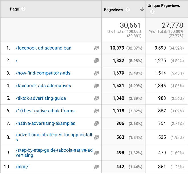
Task: Open the /how-find-competitors-ads link
Action: coord(43,73)
